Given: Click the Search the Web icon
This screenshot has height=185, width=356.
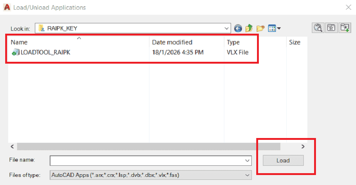Looking at the screenshot, I should tap(318, 28).
